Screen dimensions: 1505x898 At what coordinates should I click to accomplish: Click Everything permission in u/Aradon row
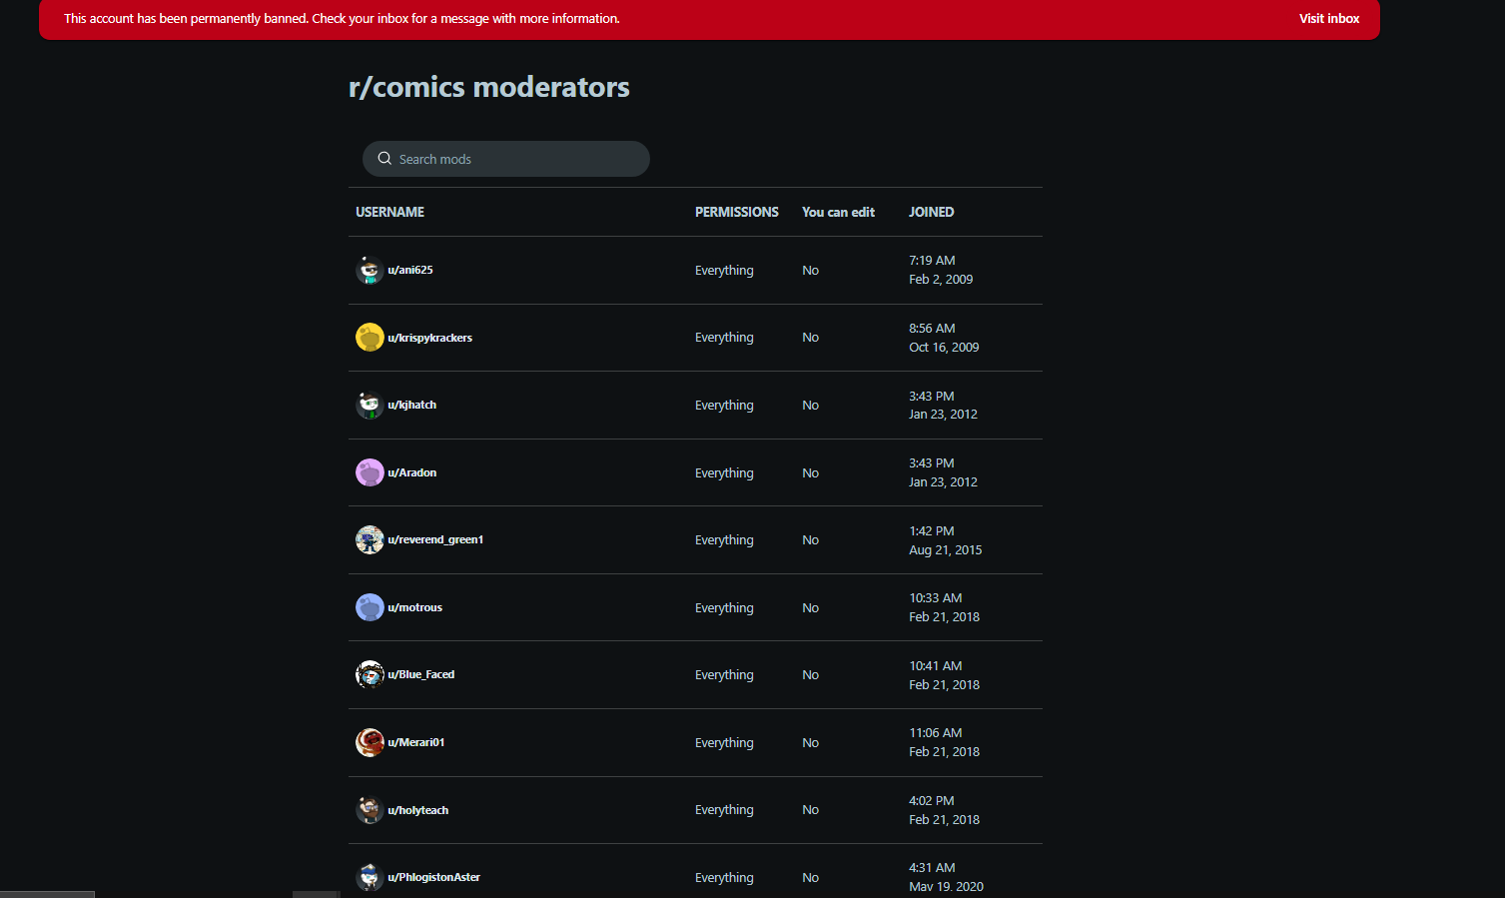tap(724, 473)
